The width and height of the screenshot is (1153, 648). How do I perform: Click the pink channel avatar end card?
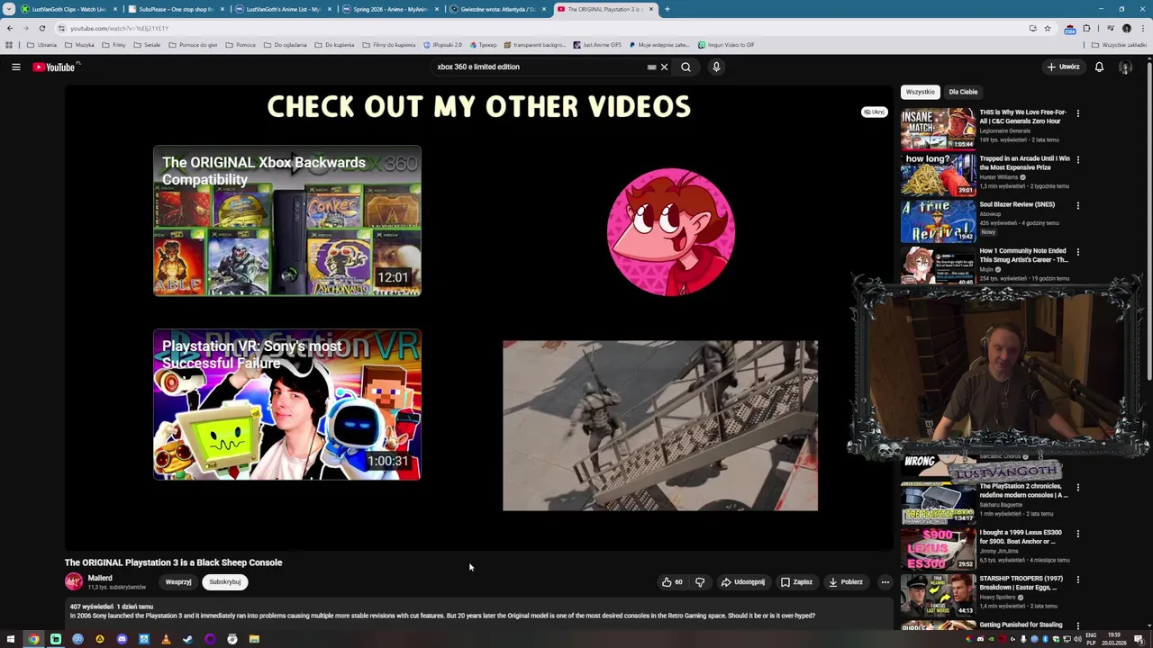[671, 231]
